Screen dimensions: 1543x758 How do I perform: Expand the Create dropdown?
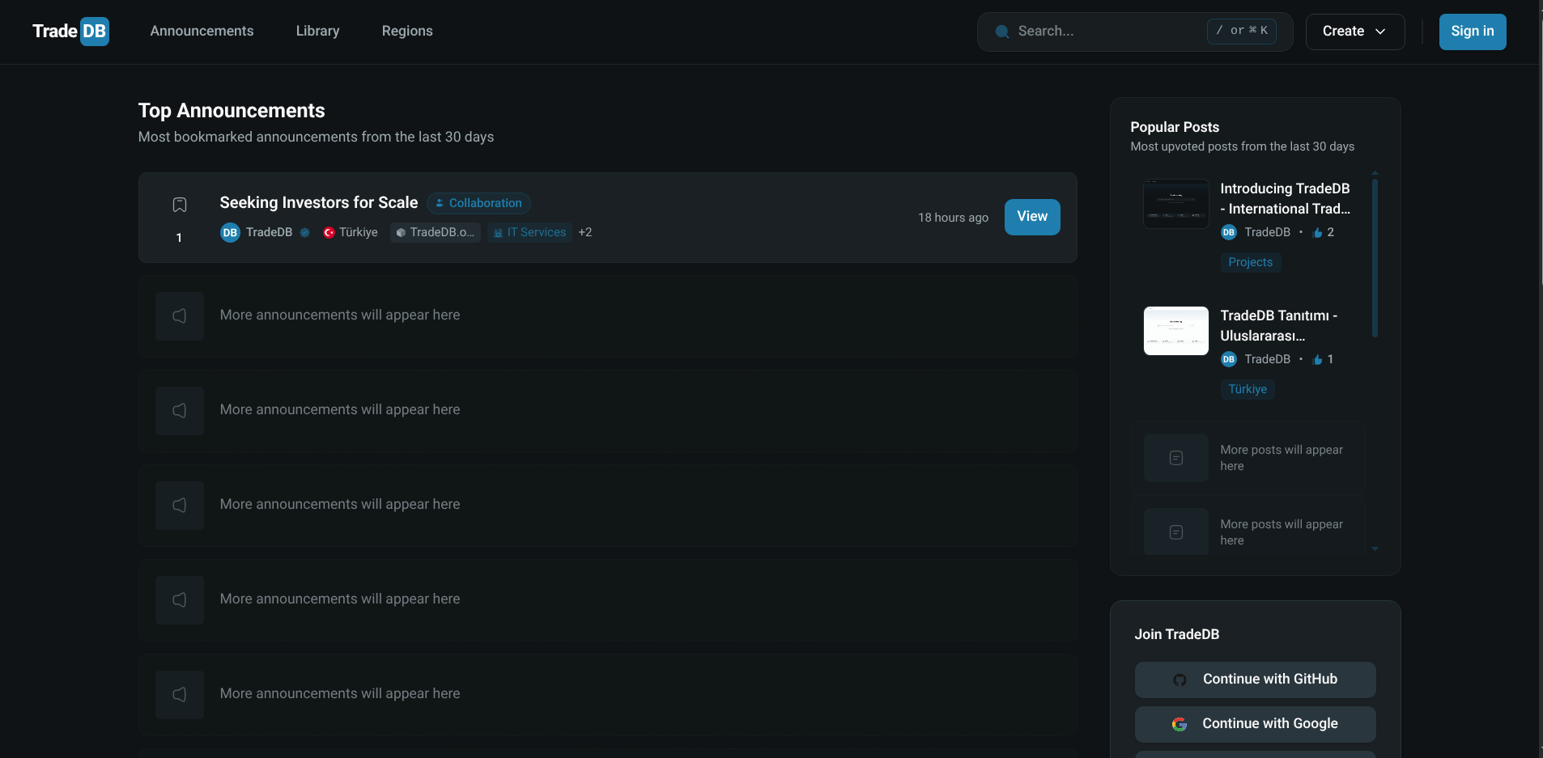1354,32
